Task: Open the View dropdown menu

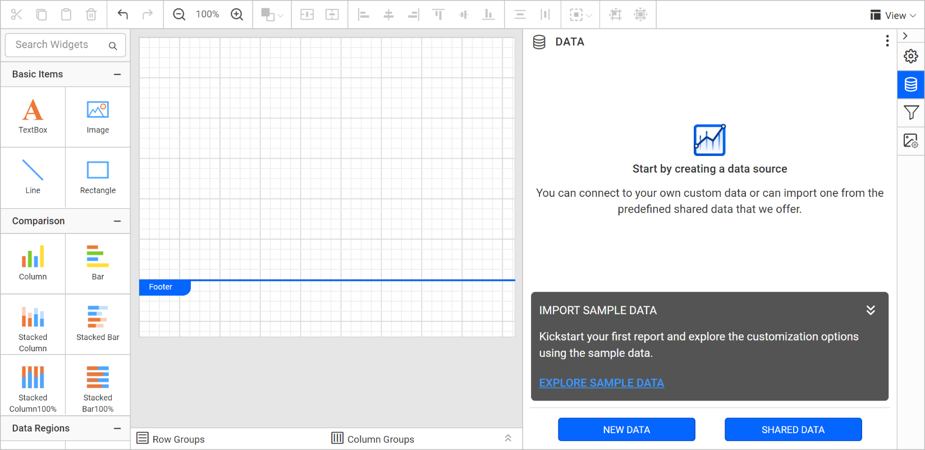Action: [893, 15]
